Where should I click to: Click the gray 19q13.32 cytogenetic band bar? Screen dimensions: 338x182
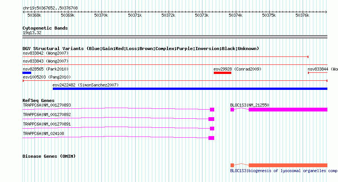tap(175, 37)
